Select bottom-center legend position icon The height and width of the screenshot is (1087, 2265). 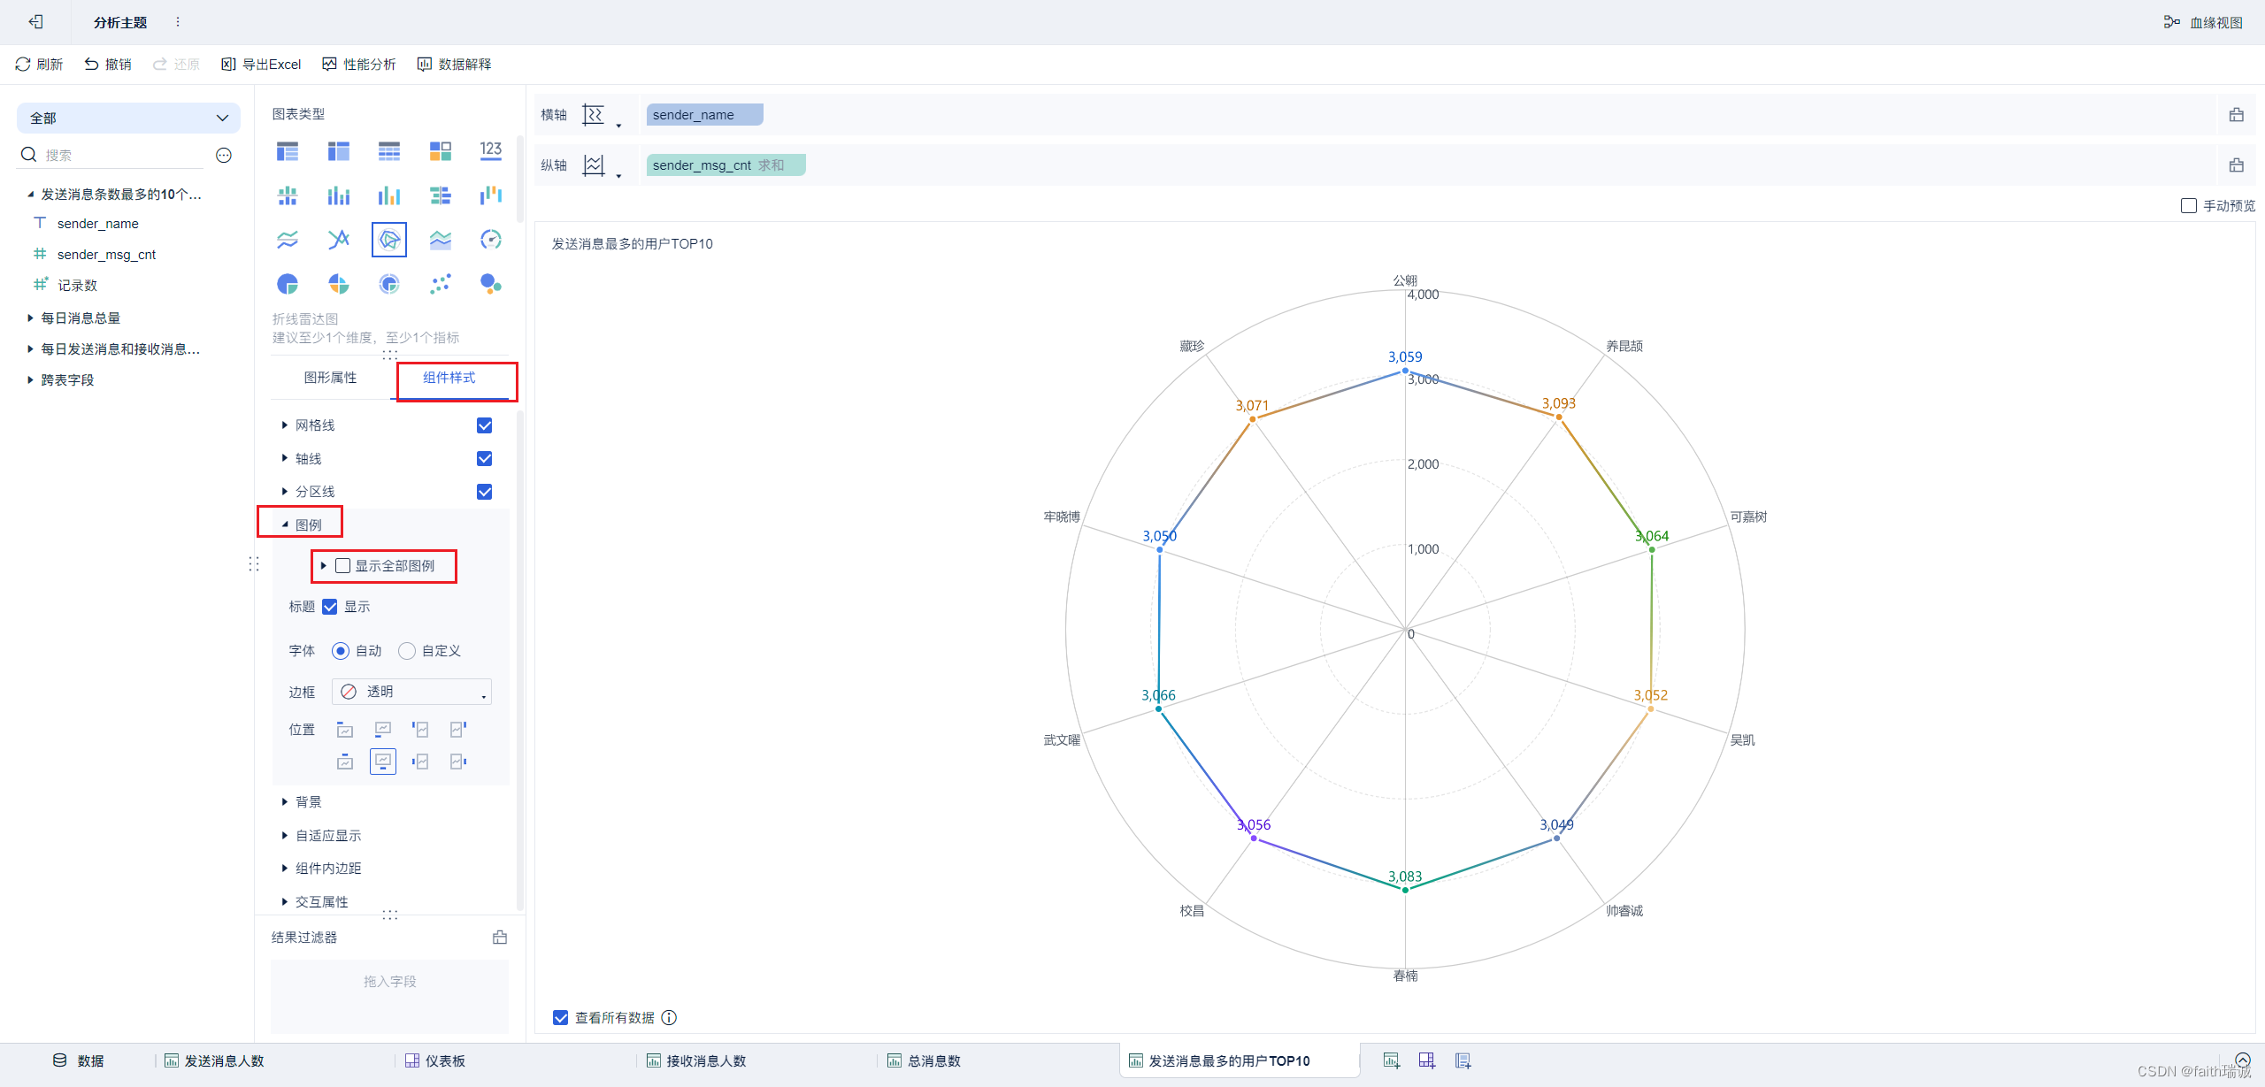point(382,761)
